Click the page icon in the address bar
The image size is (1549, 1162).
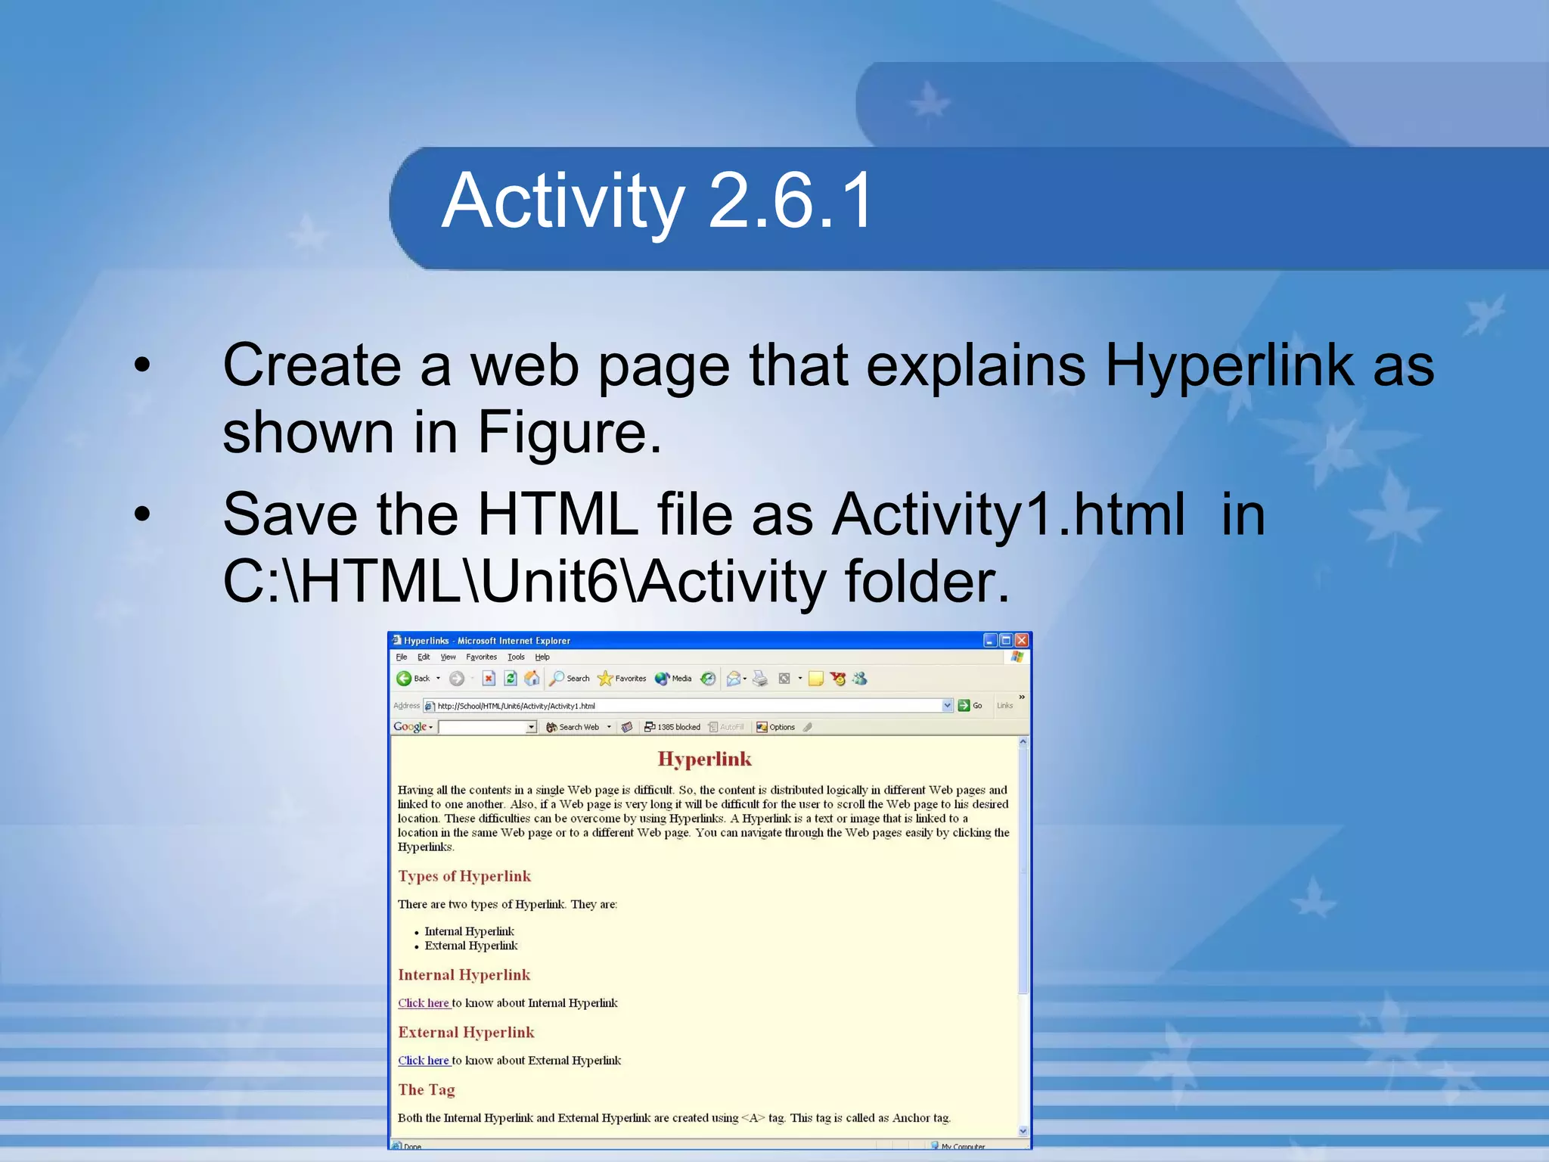pos(430,706)
